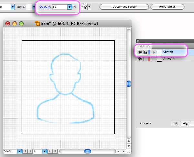Click the Document Setup button
This screenshot has height=157, width=194.
point(124,7)
